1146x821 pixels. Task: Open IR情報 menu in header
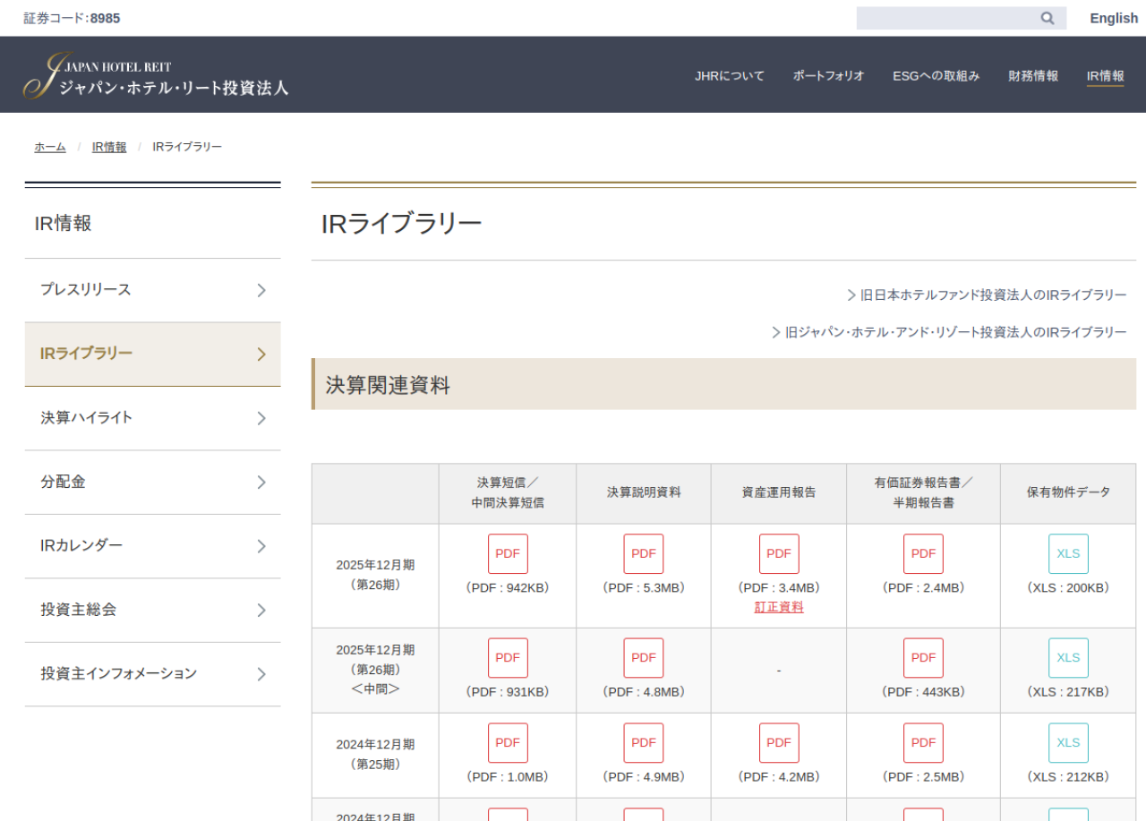1105,76
